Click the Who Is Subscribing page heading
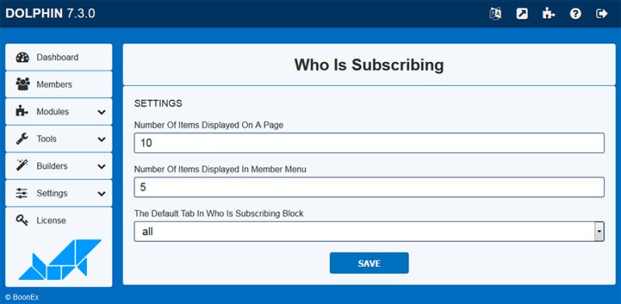The height and width of the screenshot is (304, 621). coord(369,65)
